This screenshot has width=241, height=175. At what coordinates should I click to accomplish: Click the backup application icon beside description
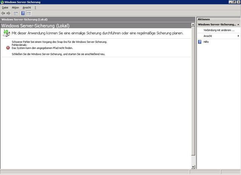click(x=6, y=33)
